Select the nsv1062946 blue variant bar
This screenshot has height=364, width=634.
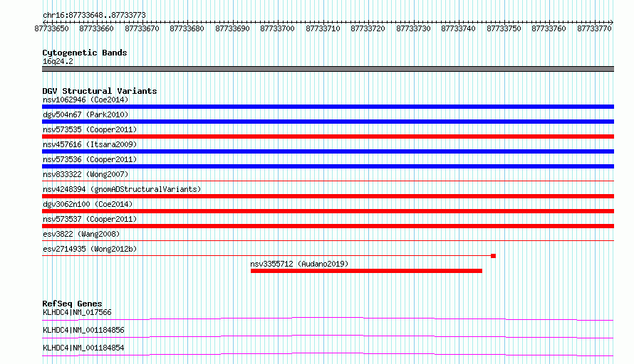[x=328, y=107]
